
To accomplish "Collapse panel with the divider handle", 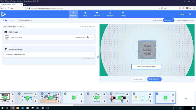I will [98, 57].
